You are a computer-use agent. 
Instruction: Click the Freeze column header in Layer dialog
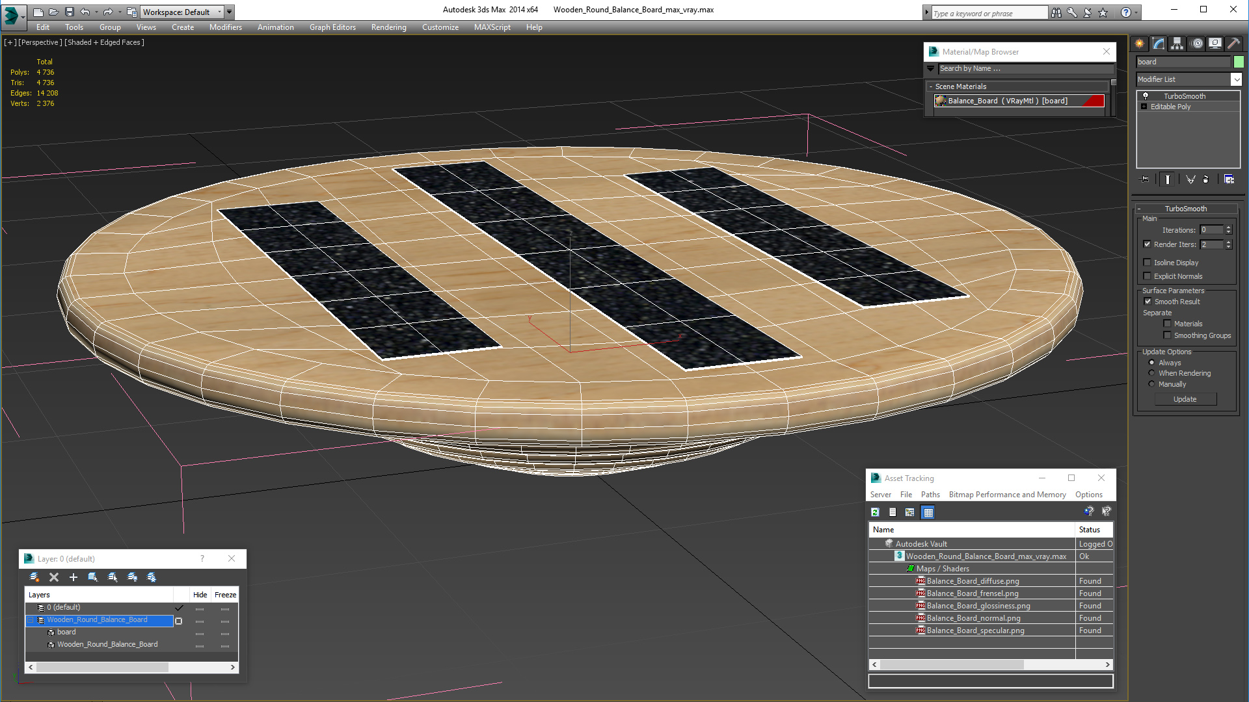(x=225, y=595)
